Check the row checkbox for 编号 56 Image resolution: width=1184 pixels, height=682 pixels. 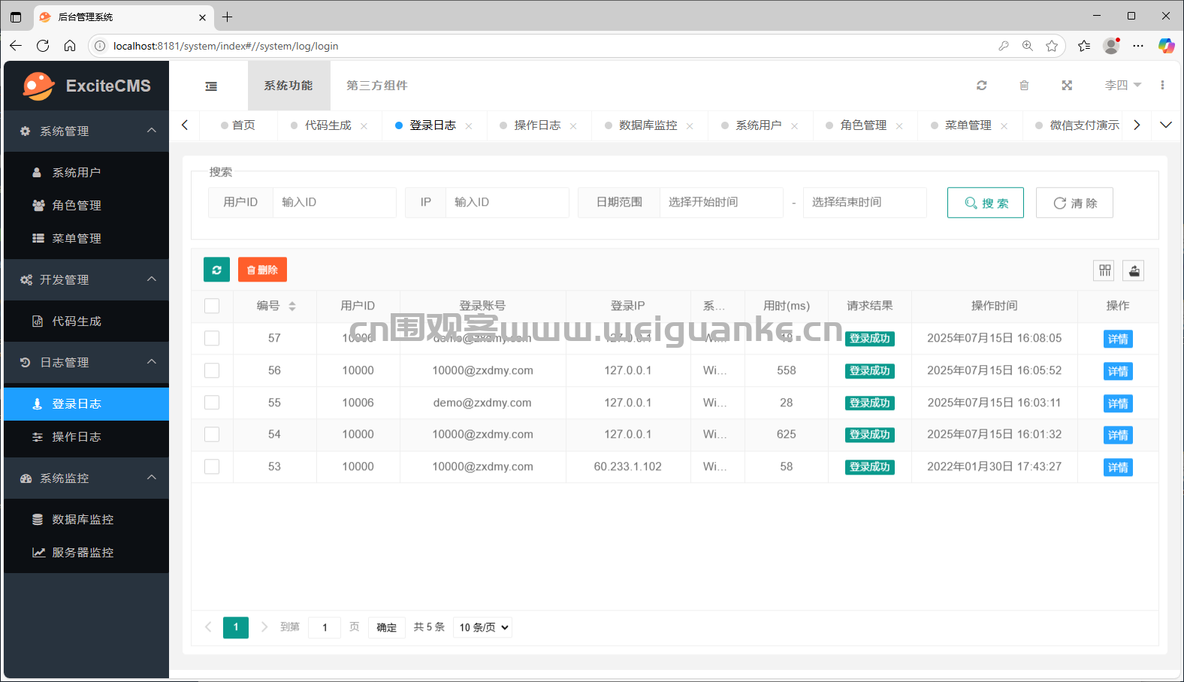[x=212, y=370]
